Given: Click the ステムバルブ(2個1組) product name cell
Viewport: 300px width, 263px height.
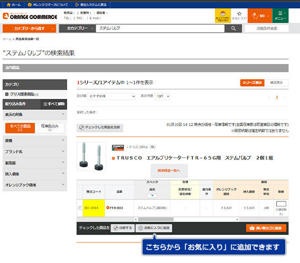Looking at the screenshot, I should (152, 208).
